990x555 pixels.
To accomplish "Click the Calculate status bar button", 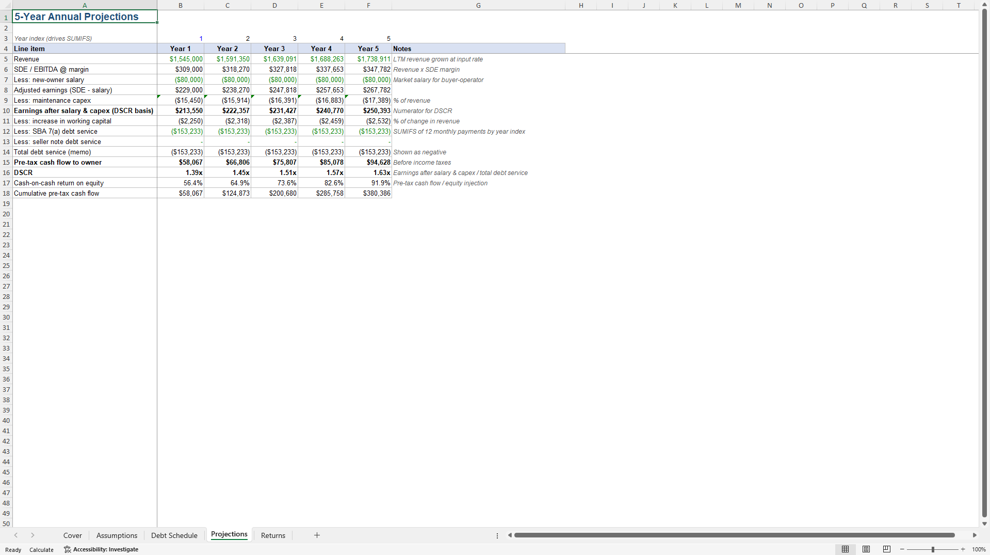I will (x=41, y=550).
